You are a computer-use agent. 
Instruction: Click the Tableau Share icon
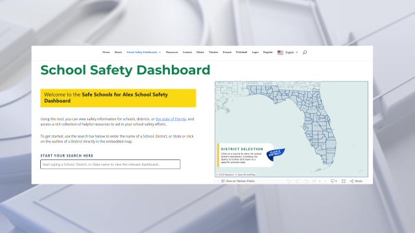[356, 181]
